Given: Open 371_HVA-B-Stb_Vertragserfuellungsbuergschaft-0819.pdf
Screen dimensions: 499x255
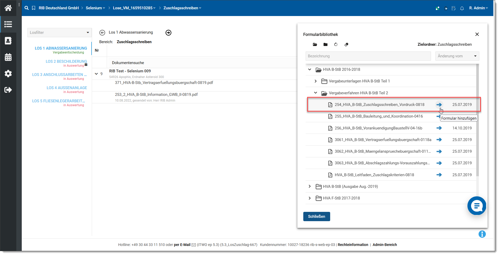Looking at the screenshot, I should 164,83.
